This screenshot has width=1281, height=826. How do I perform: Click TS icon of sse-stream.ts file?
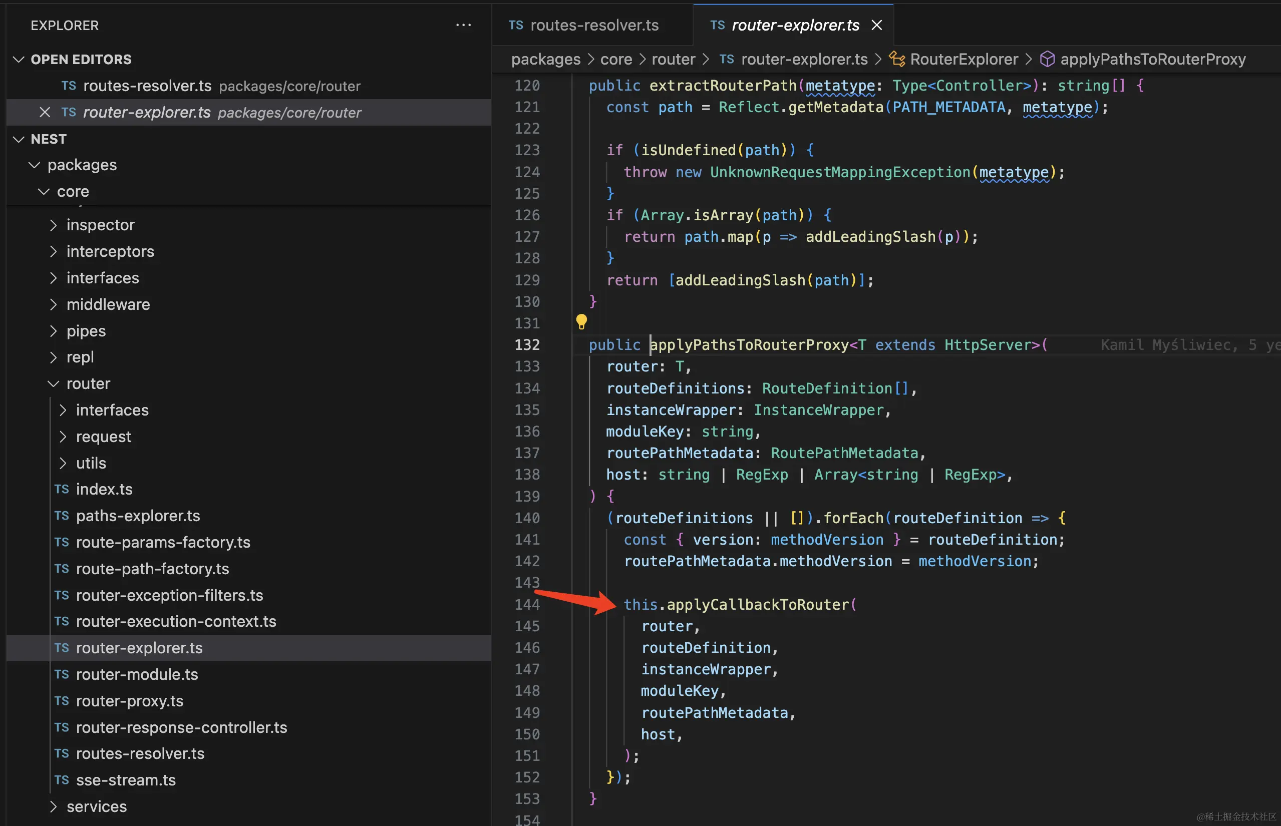point(62,780)
